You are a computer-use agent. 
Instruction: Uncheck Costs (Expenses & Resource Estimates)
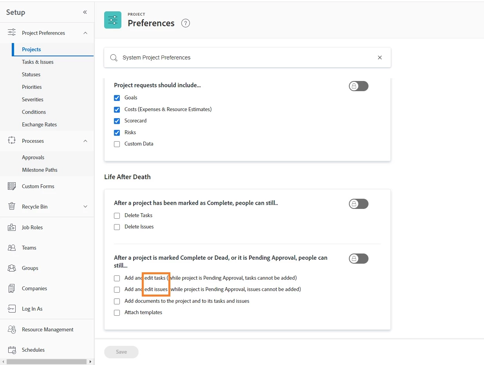117,110
